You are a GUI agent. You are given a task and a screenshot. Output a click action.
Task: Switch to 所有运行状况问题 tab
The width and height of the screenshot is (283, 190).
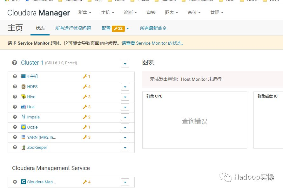[73, 28]
